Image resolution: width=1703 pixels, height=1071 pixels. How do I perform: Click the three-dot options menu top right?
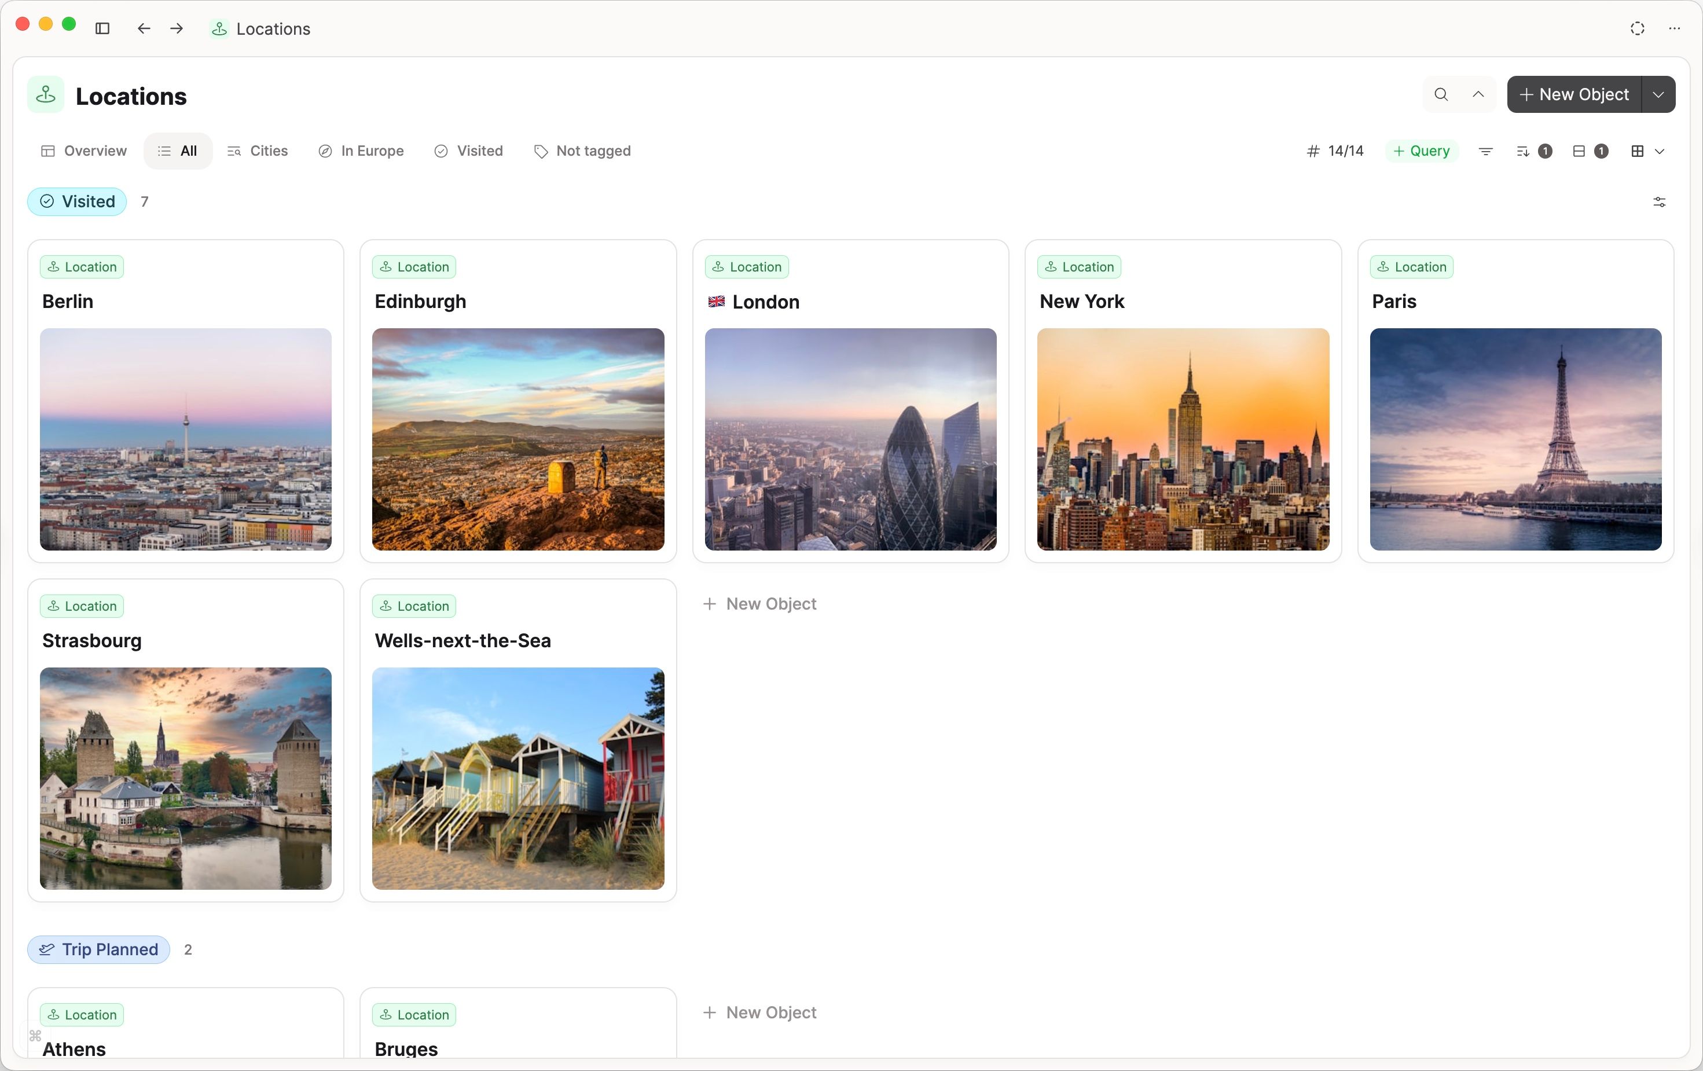coord(1674,29)
